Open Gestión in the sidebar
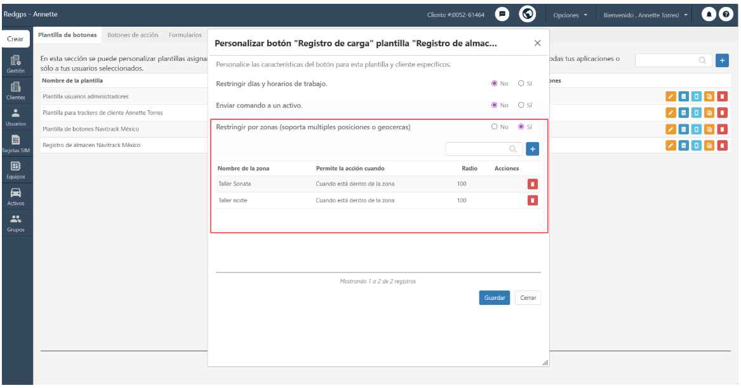741x388 pixels. click(16, 64)
